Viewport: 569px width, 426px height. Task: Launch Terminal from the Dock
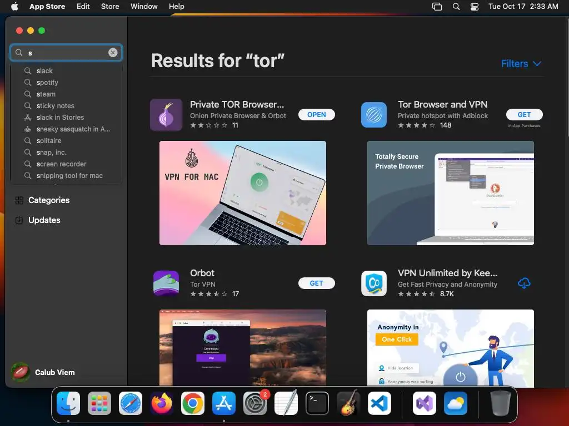[317, 403]
